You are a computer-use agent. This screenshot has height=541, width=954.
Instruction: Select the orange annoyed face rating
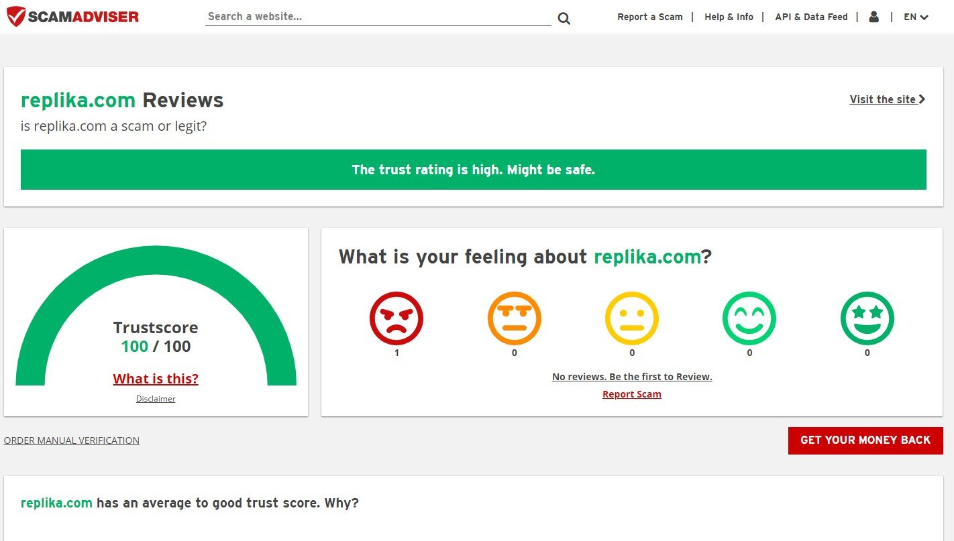(x=514, y=318)
